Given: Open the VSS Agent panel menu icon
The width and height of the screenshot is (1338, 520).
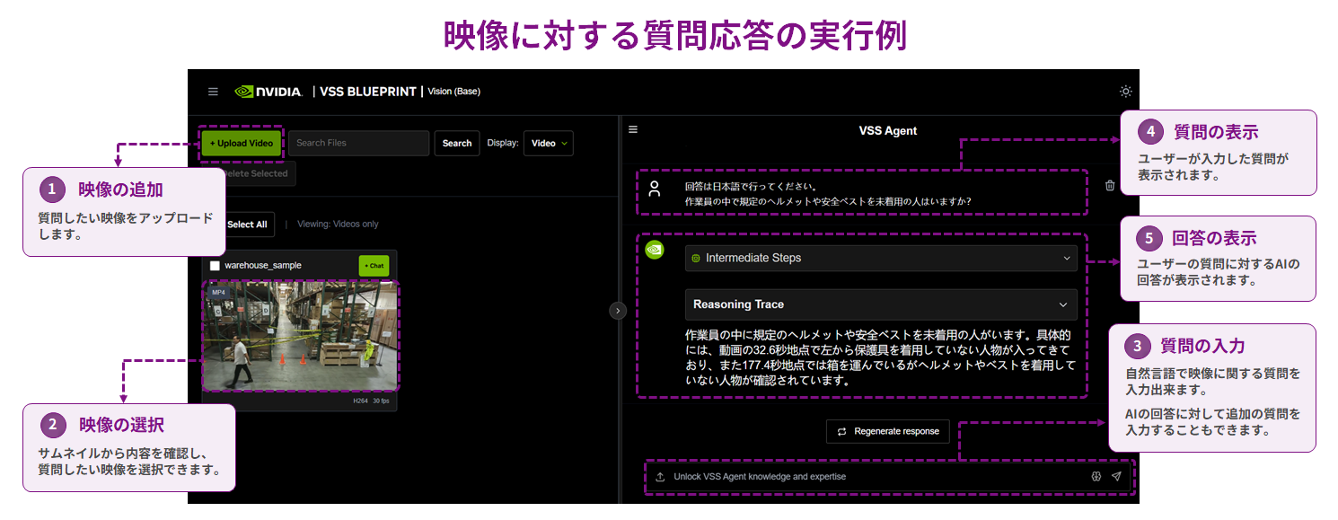Looking at the screenshot, I should pos(633,129).
